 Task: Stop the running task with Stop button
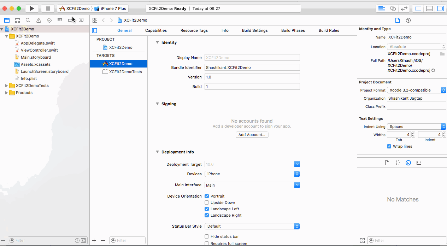[x=48, y=8]
